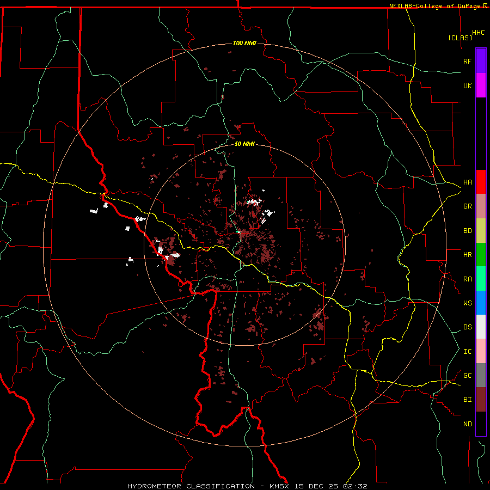This screenshot has width=490, height=490.
Task: Click the ND black legend swatch
Action: point(481,424)
